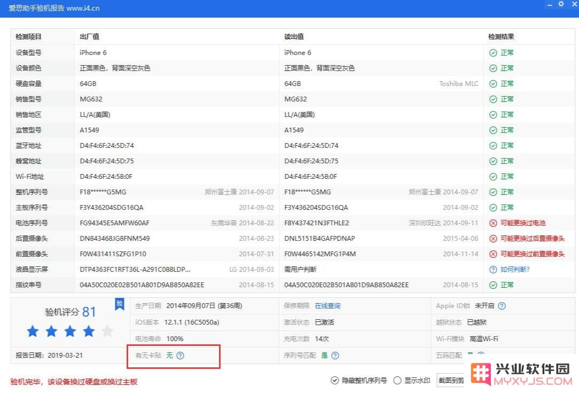Image resolution: width=579 pixels, height=394 pixels.
Task: Click the 验机完毕 red result message
Action: click(74, 382)
